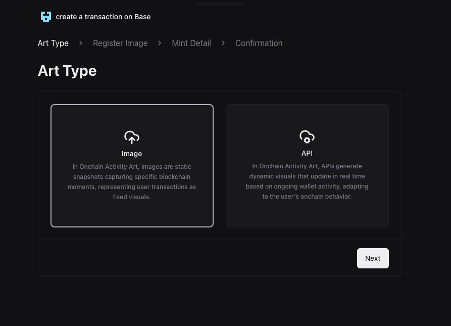Image resolution: width=451 pixels, height=326 pixels.
Task: Click the cloud upload icon for Image
Action: coord(132,137)
